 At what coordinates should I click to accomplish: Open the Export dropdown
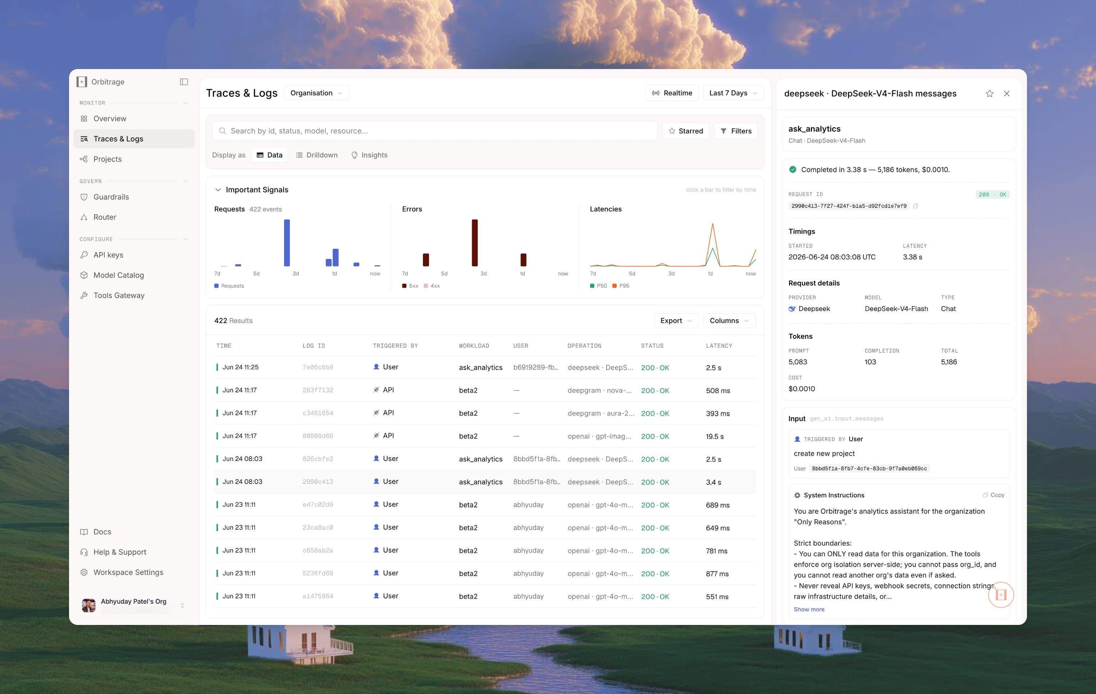coord(676,321)
